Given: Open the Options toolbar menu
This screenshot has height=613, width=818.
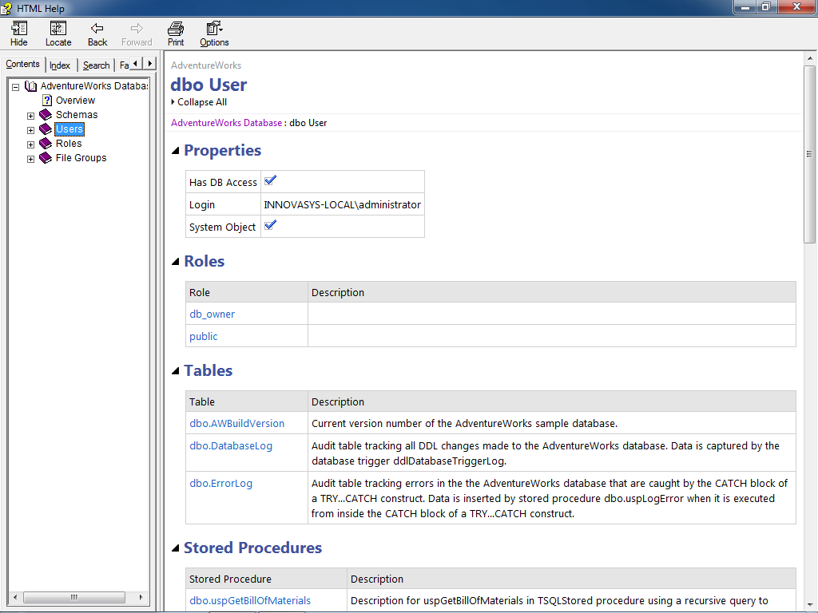Looking at the screenshot, I should (x=214, y=34).
